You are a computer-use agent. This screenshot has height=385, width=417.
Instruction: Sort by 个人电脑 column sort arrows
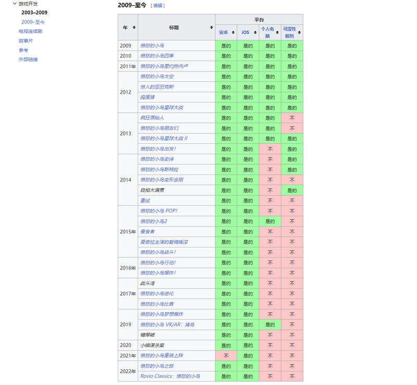[277, 32]
